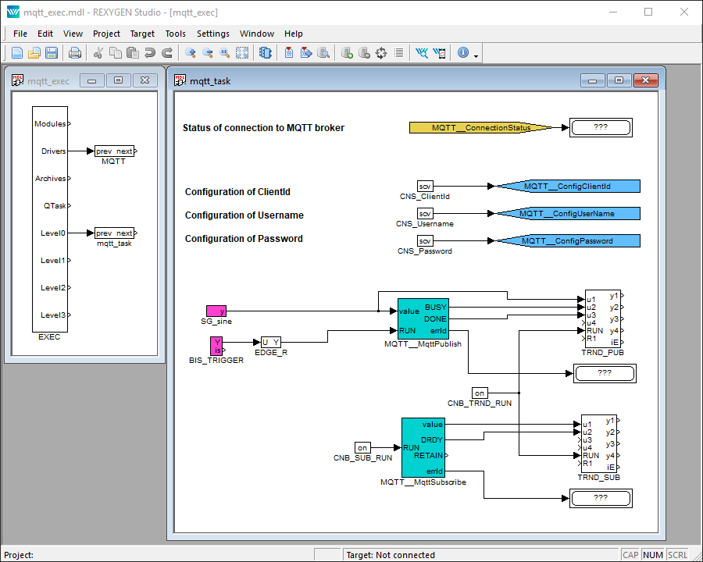Viewport: 703px width, 562px height.
Task: Click the Status of connection to MQTT broker label
Action: click(x=264, y=128)
